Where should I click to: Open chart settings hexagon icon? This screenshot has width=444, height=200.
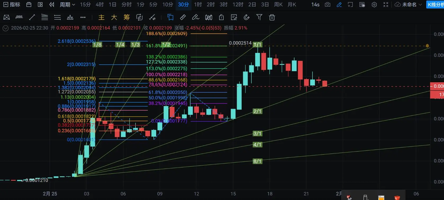[x=374, y=4]
